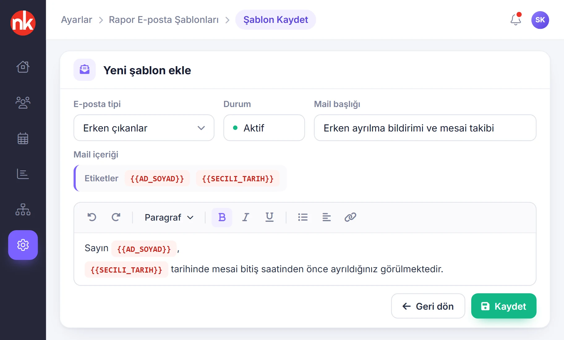Click the nk logo in the sidebar
The height and width of the screenshot is (340, 564).
23,23
